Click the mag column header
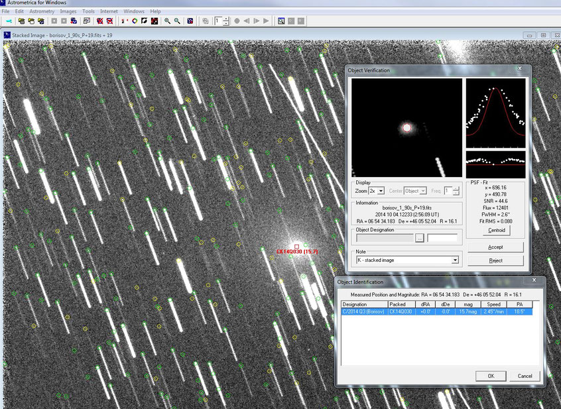 468,304
